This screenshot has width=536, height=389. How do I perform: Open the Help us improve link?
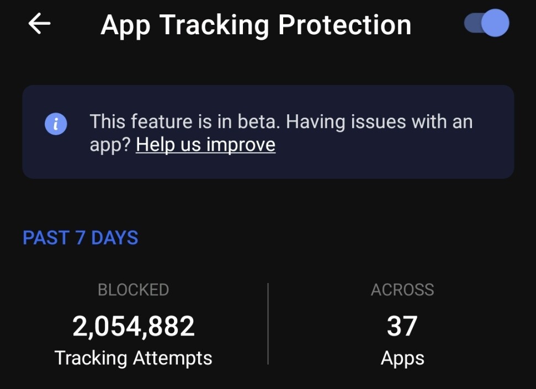(205, 145)
